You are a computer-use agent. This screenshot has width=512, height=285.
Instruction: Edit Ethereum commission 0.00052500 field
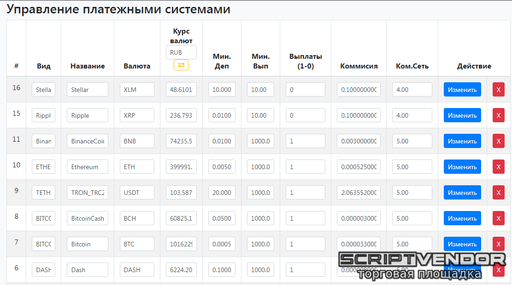[x=359, y=167]
